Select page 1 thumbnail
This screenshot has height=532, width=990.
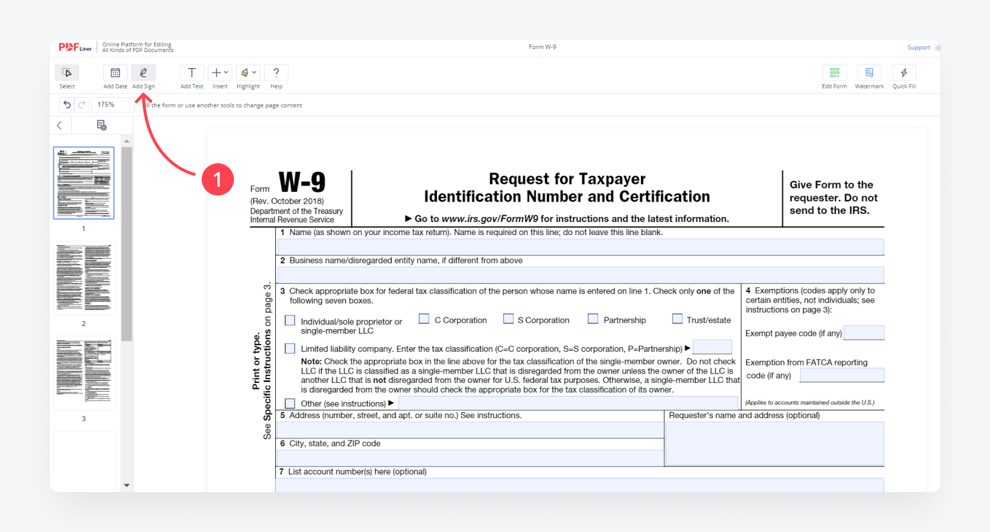pos(84,183)
